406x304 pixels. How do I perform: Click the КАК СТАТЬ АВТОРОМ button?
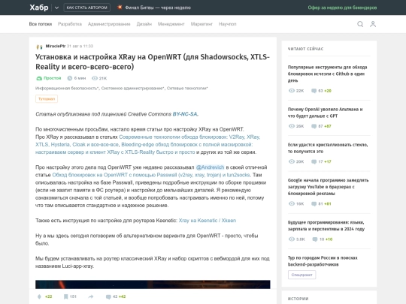click(x=86, y=8)
